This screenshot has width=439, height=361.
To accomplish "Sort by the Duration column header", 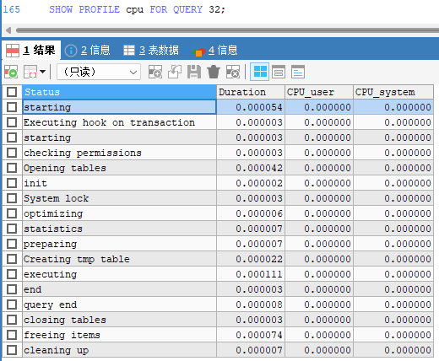I will click(x=251, y=92).
